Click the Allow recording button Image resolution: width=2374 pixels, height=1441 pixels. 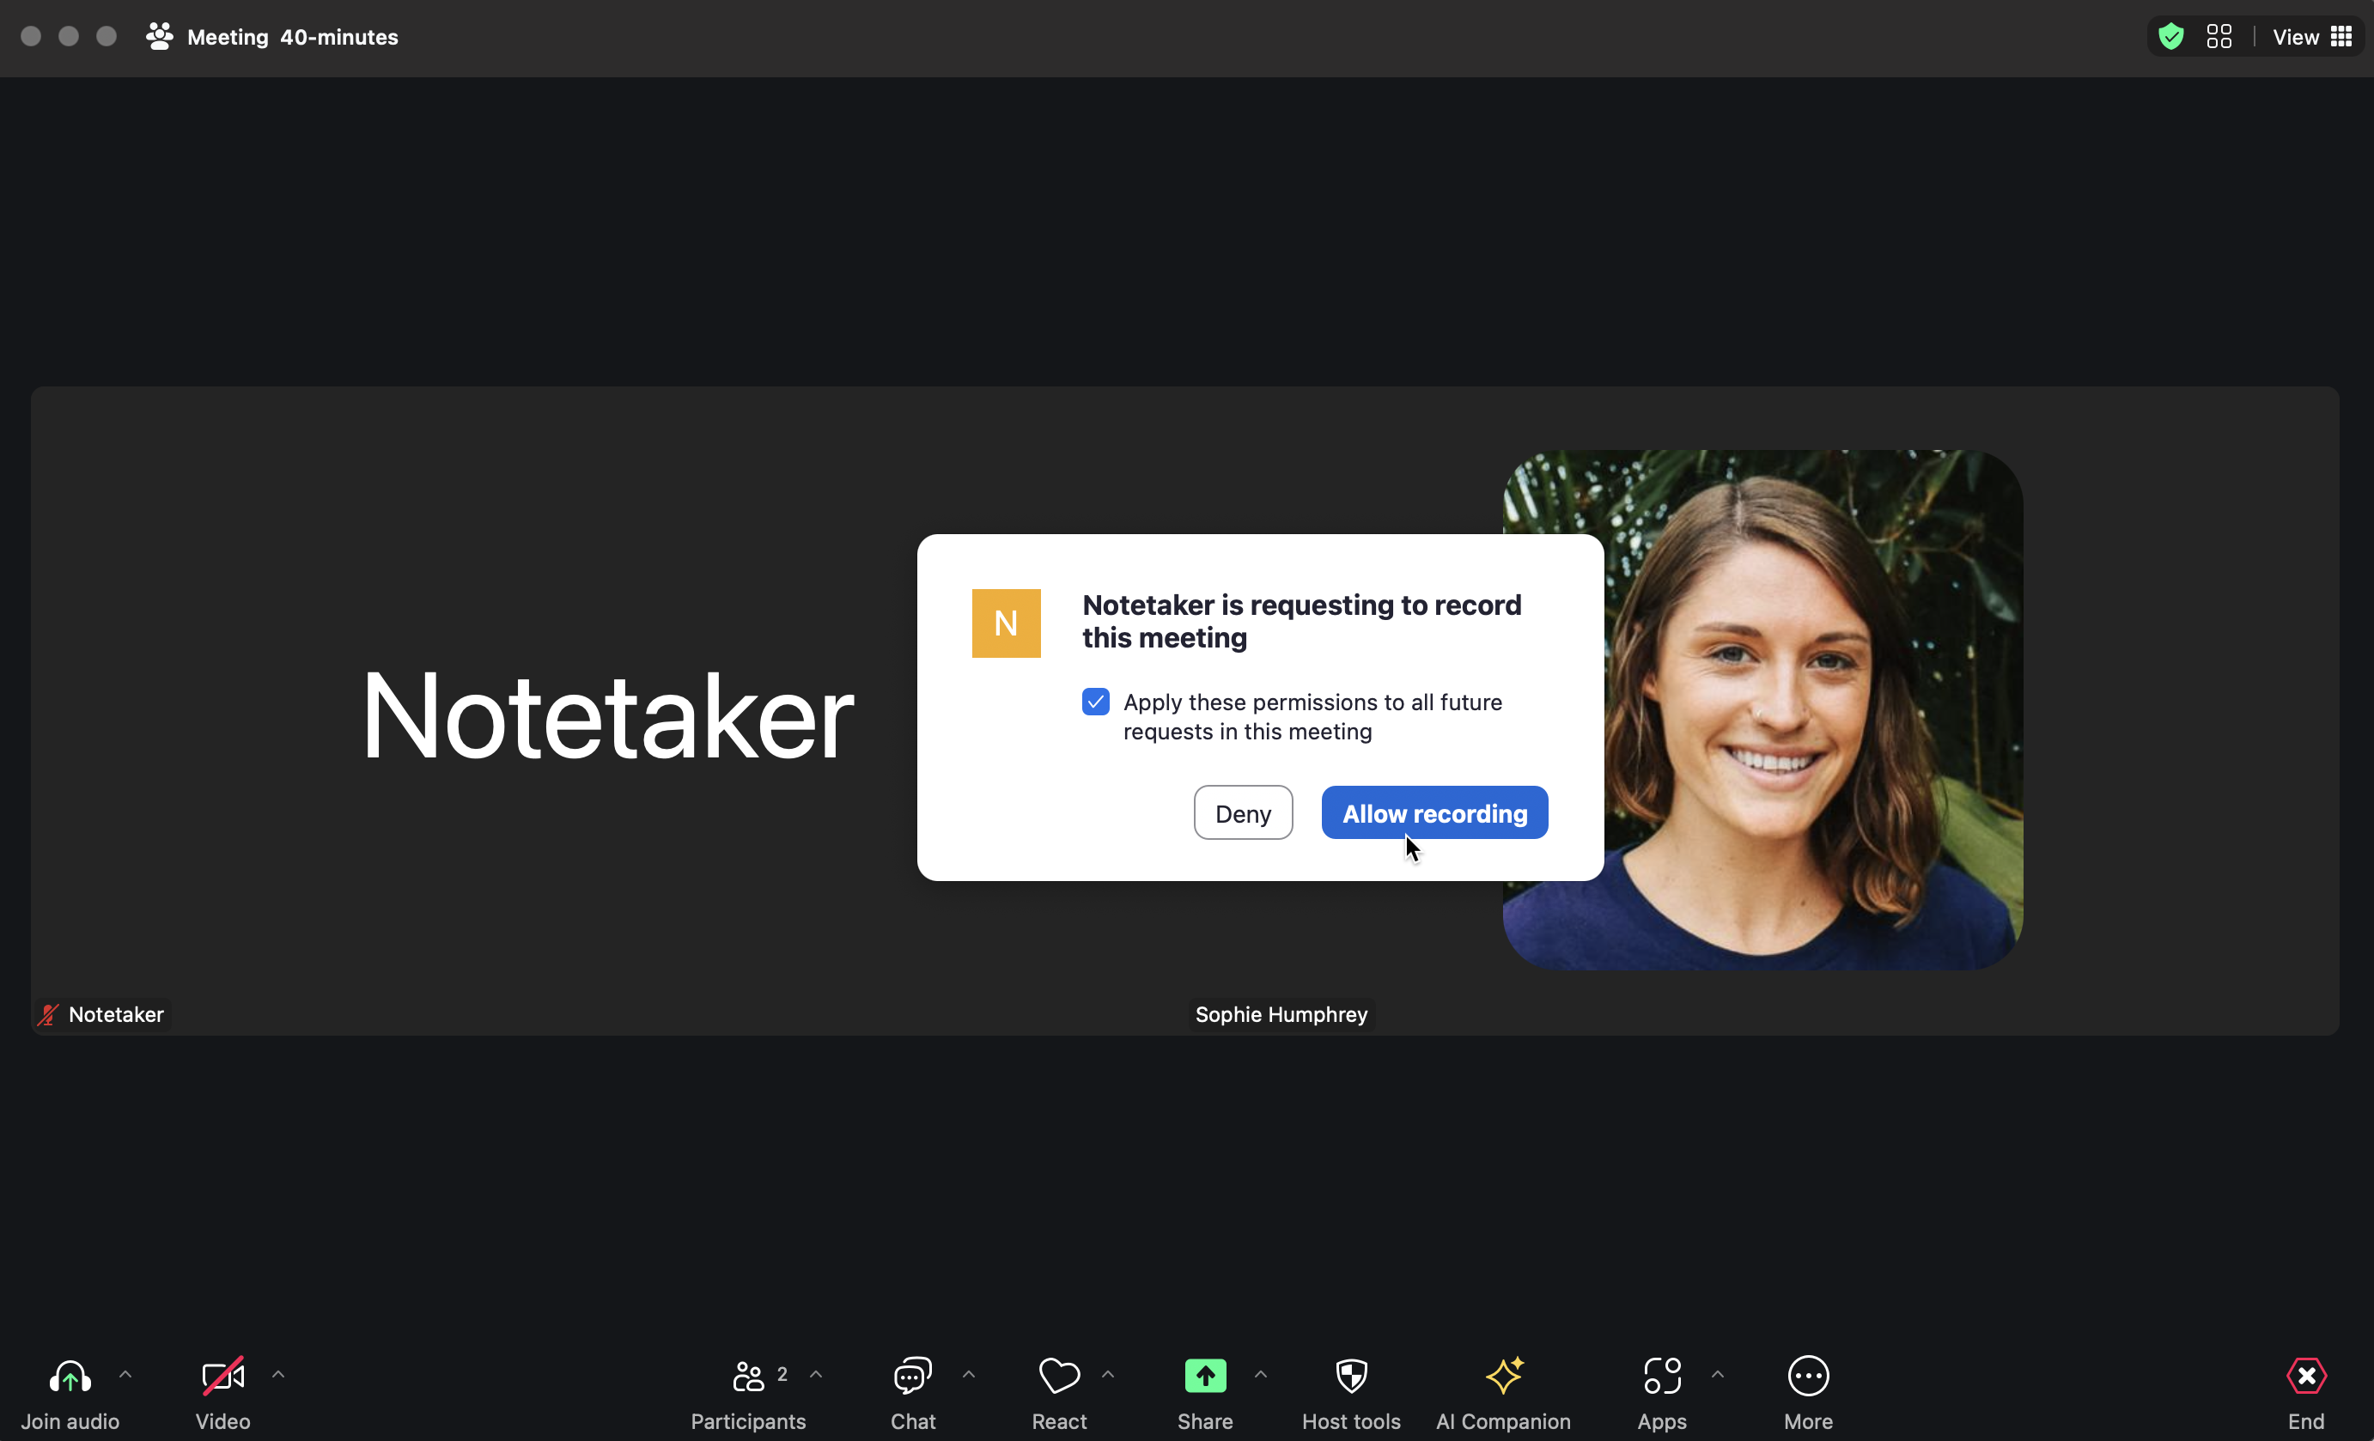click(1434, 813)
